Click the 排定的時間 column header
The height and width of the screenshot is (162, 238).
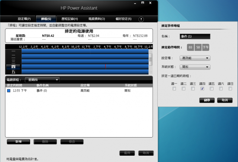click(15, 85)
